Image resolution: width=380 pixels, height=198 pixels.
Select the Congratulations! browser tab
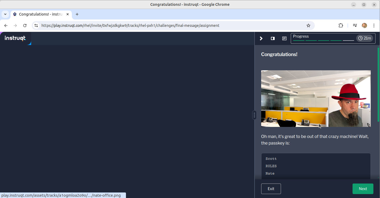40,14
